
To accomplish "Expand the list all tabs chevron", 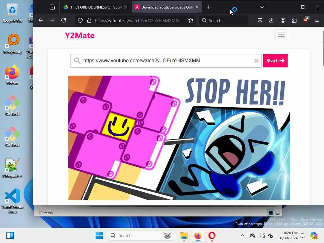I will click(x=262, y=7).
